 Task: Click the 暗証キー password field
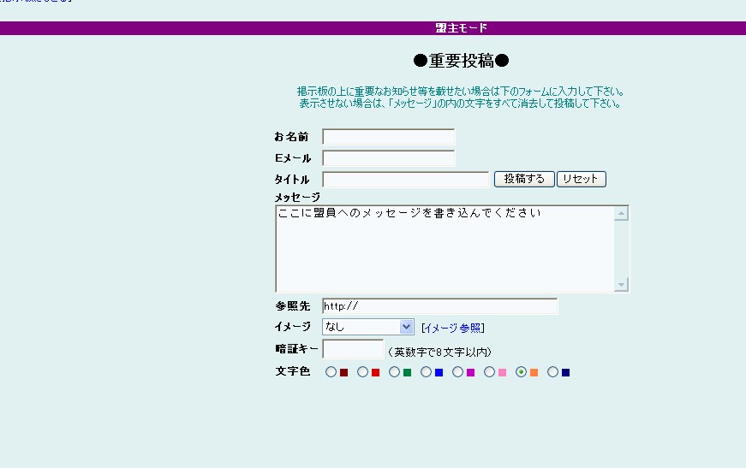(353, 349)
